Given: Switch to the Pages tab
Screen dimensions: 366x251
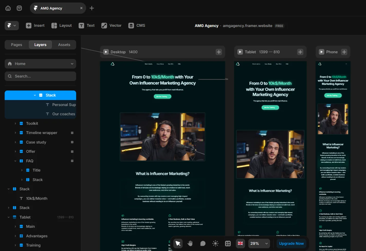Looking at the screenshot, I should (x=16, y=45).
